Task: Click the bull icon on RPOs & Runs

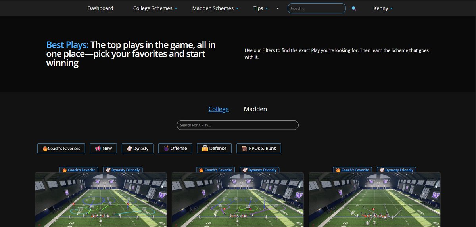Action: [x=244, y=148]
